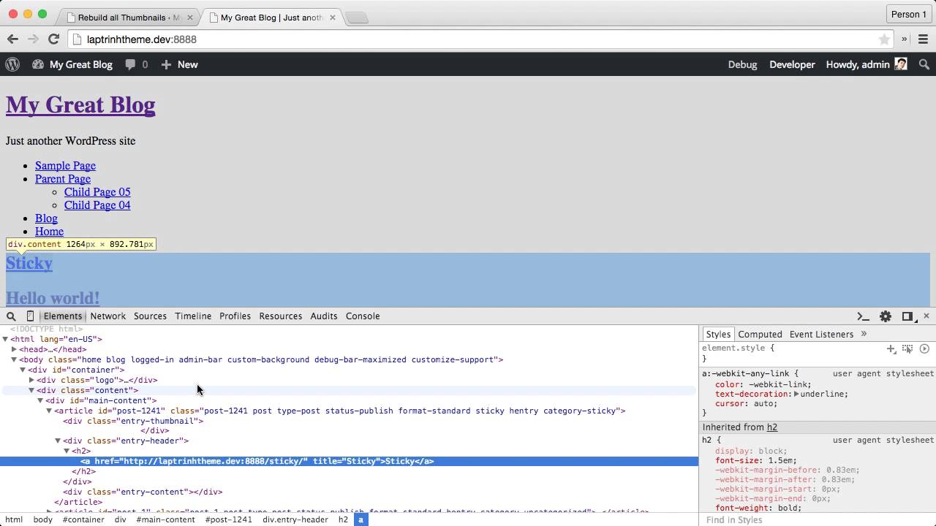
Task: Show the DevTools console drawer icon
Action: 863,316
